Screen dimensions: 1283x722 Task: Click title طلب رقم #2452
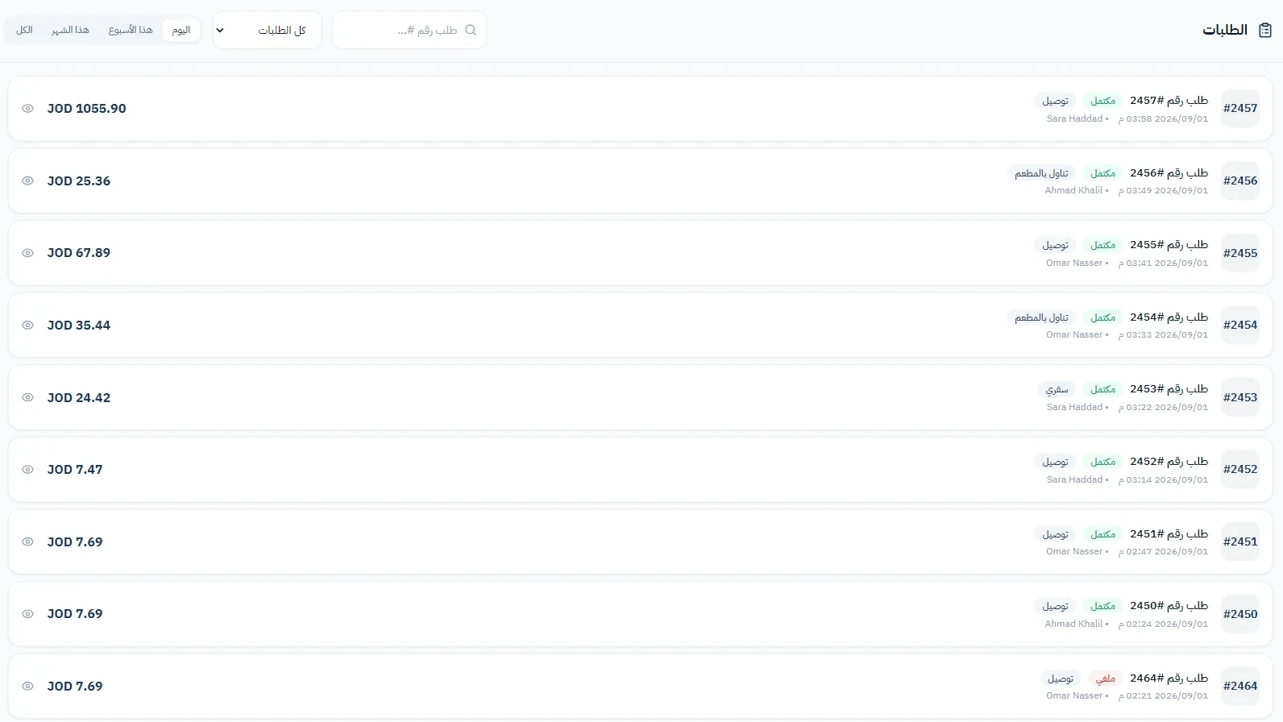click(1169, 462)
